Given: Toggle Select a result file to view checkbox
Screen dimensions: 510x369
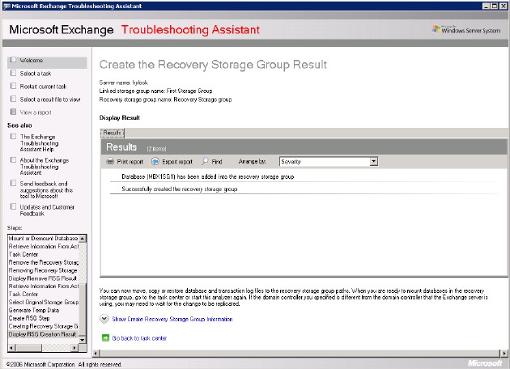Looking at the screenshot, I should (x=13, y=99).
